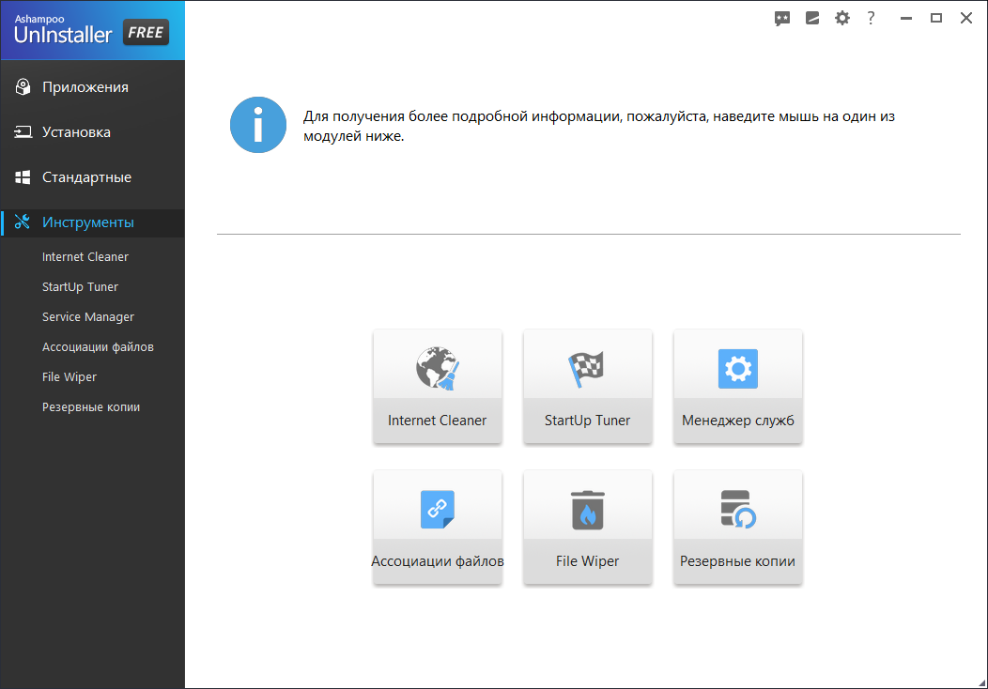Click the checkered flag StartUp icon
988x689 pixels.
587,368
